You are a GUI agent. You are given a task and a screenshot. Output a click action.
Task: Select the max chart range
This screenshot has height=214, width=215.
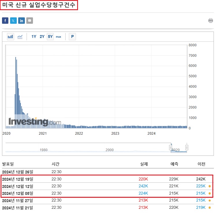(x=59, y=37)
